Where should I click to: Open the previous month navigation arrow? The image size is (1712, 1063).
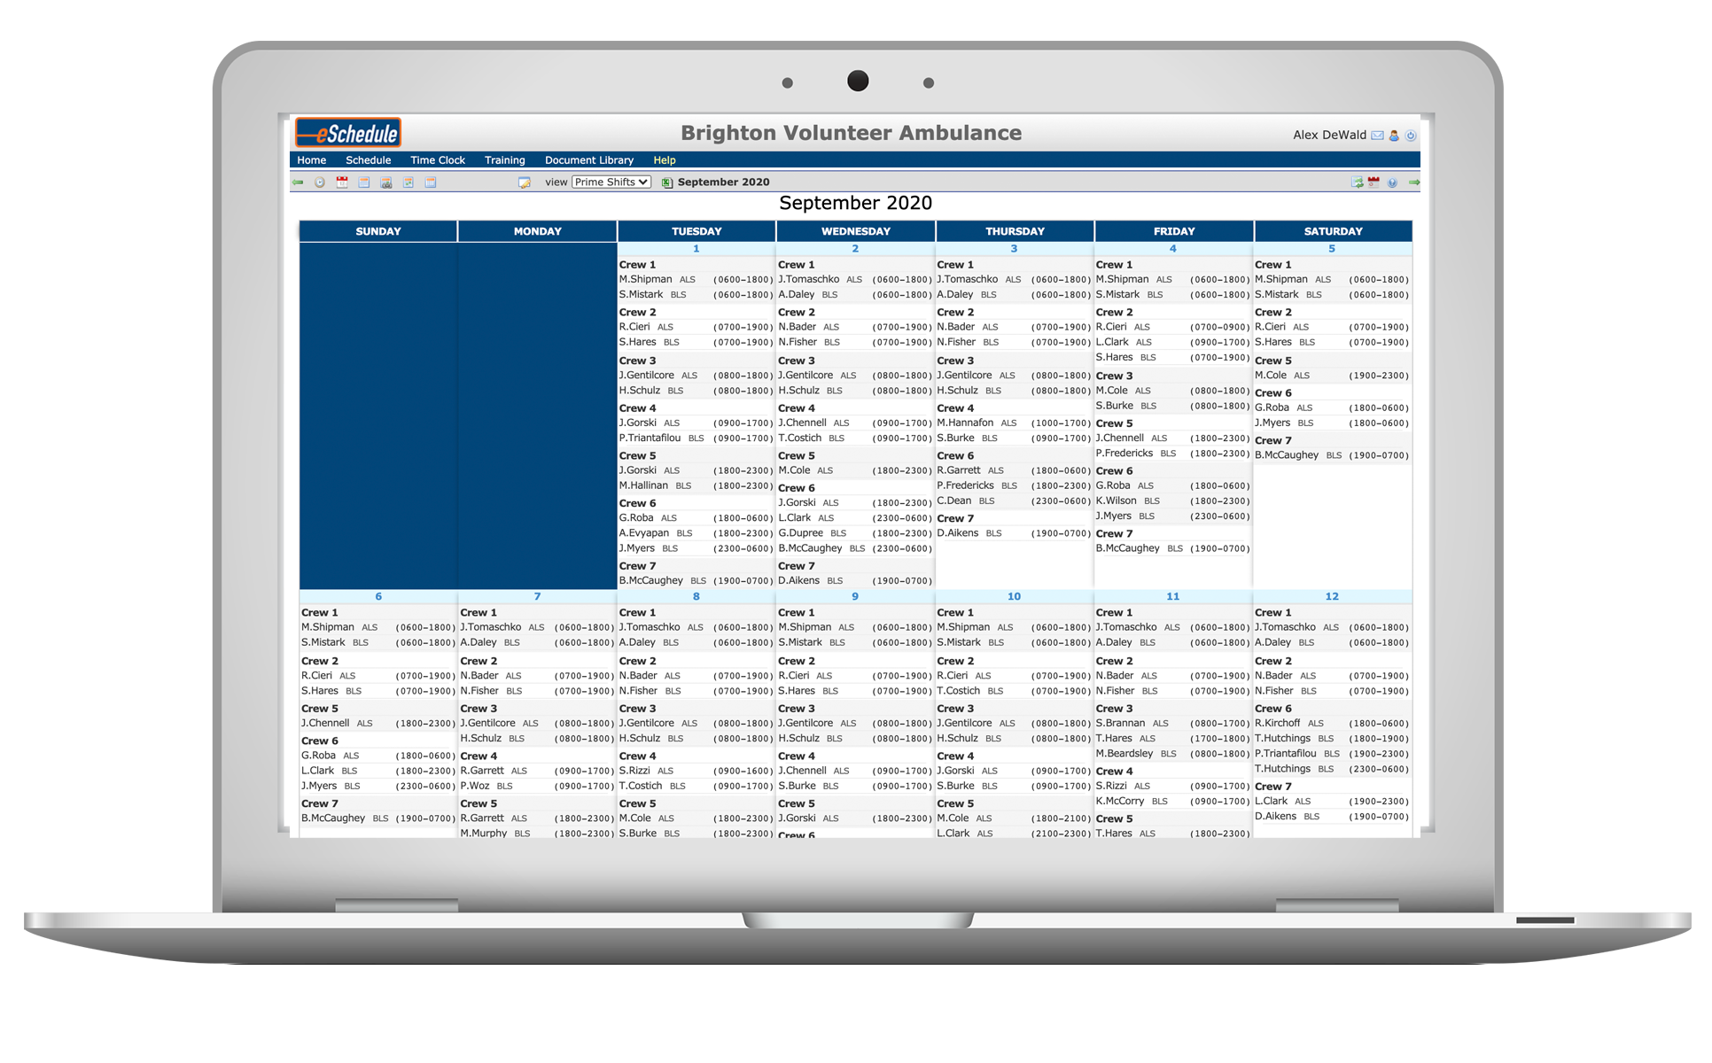click(x=298, y=182)
